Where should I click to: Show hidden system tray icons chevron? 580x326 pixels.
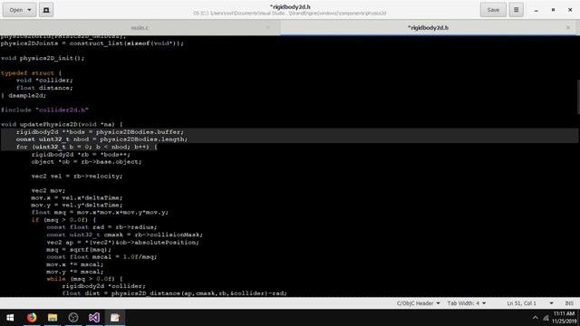[x=535, y=318]
